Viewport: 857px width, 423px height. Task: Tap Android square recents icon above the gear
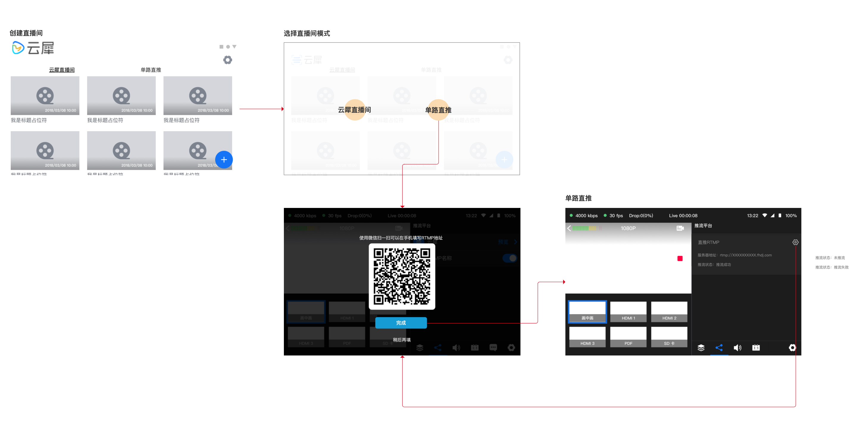221,47
